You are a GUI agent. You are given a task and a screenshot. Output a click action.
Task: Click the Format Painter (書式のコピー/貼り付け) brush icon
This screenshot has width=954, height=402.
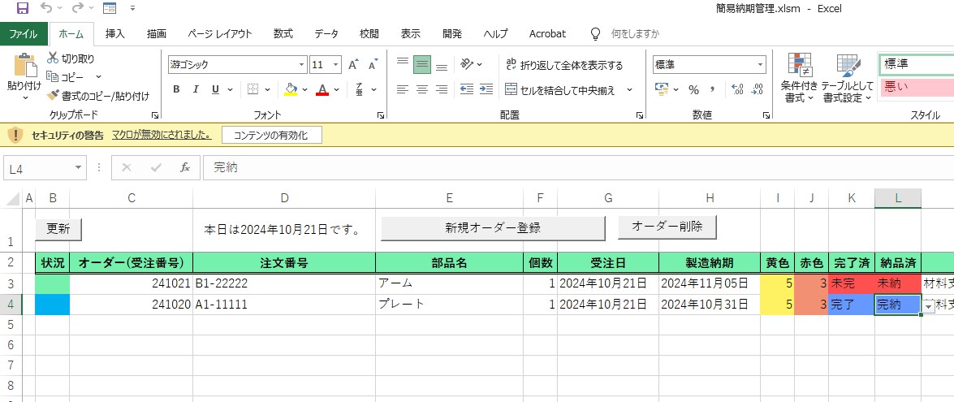[x=53, y=96]
